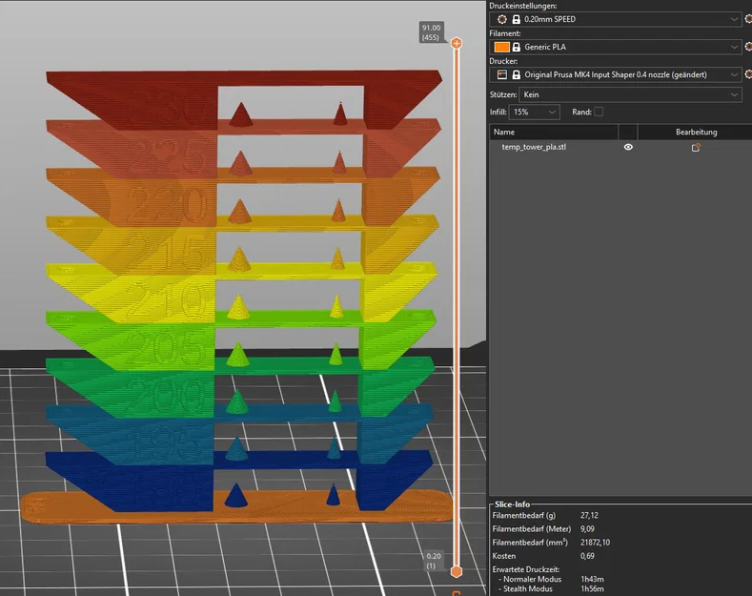Click the orange filament color swatch
This screenshot has height=596, width=752.
[x=501, y=47]
